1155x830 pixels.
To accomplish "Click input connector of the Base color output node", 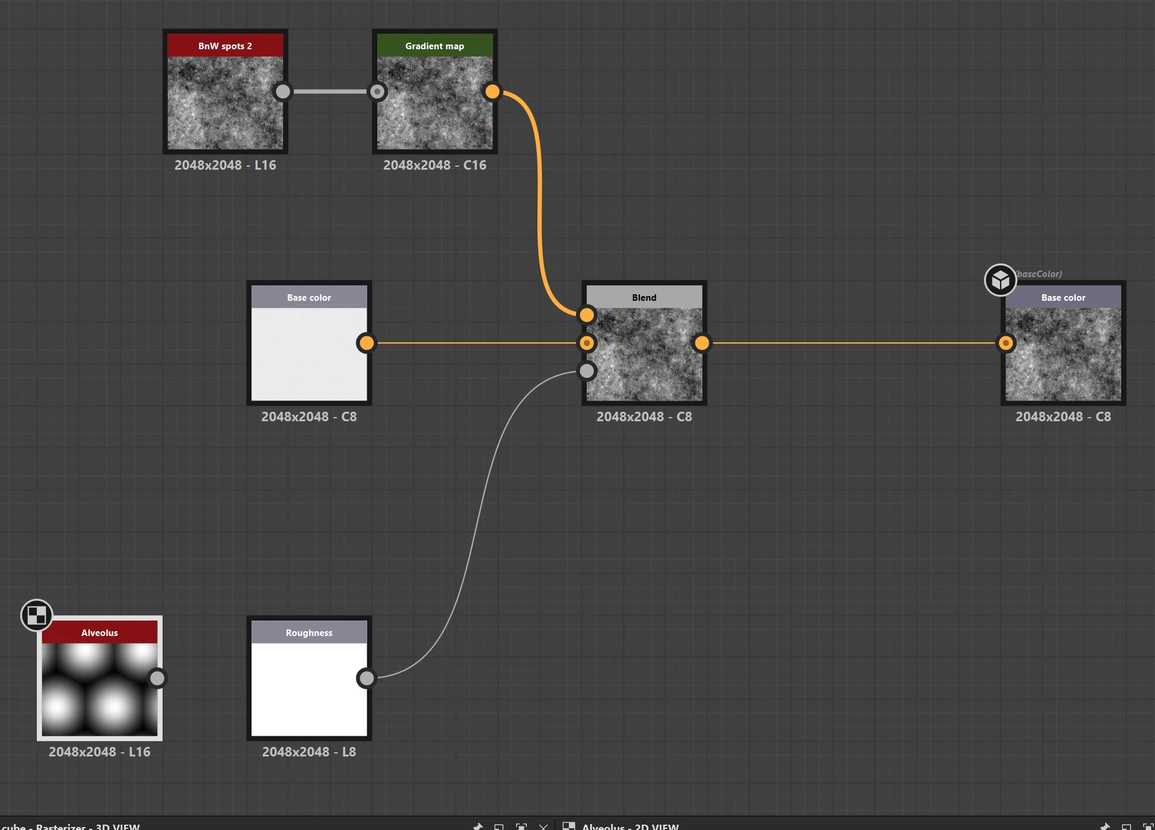I will tap(1006, 343).
